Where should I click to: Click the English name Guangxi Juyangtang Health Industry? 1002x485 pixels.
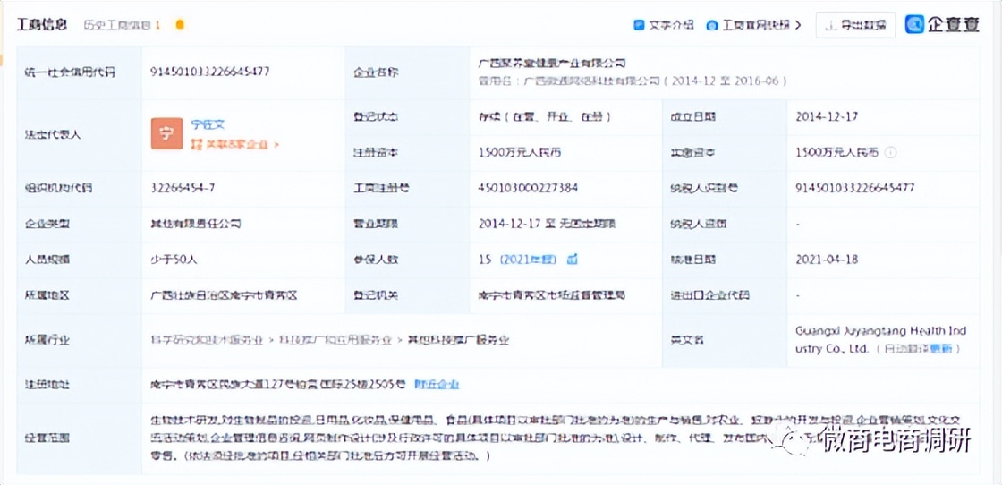881,340
